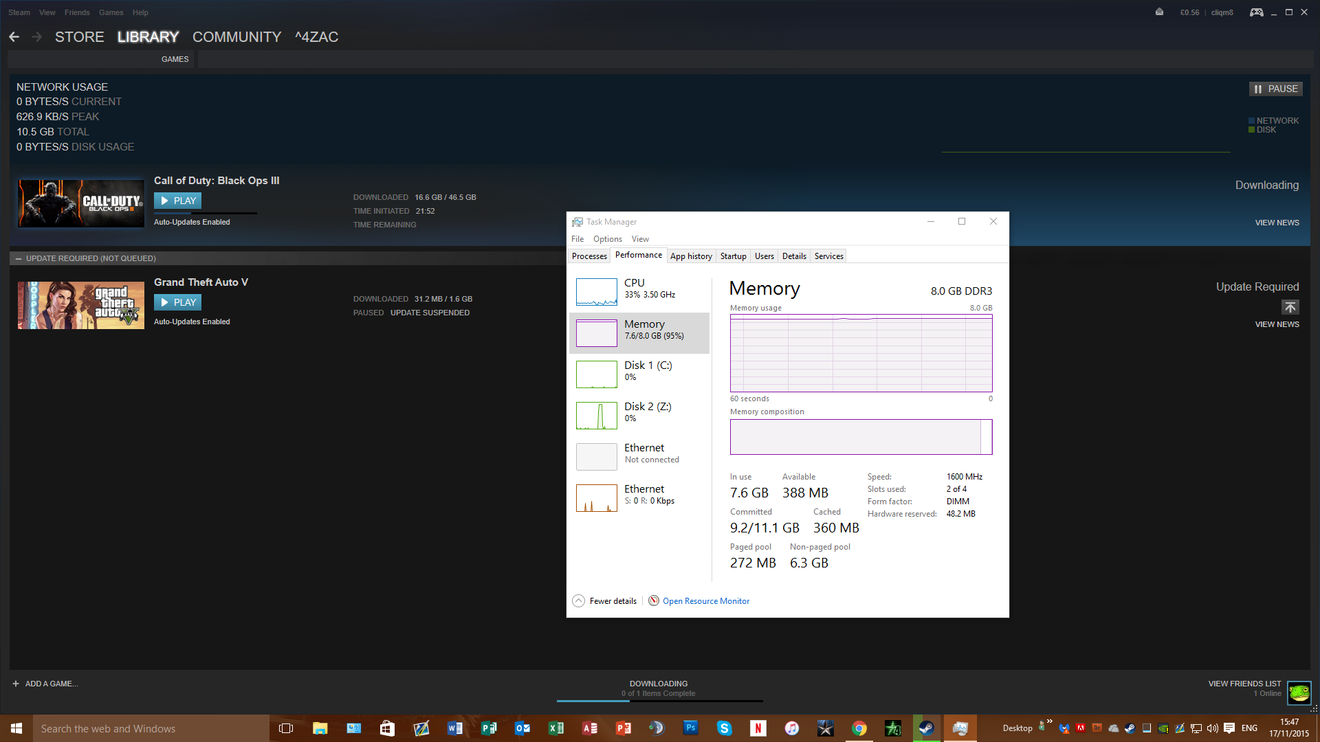This screenshot has height=742, width=1320.
Task: Open friends list avatar icon
Action: coord(1299,692)
